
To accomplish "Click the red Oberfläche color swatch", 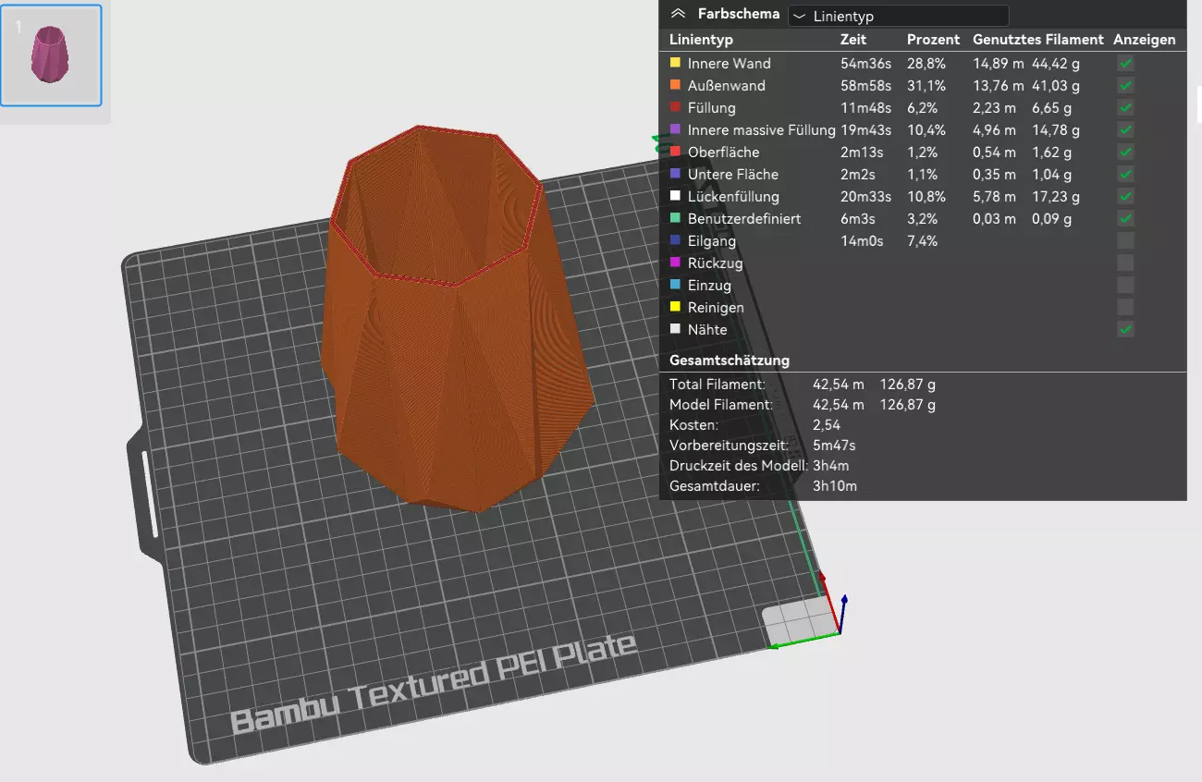I will (675, 152).
